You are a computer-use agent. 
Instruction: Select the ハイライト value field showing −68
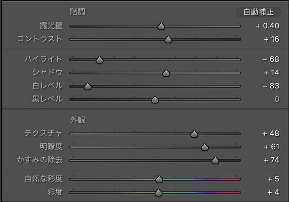click(271, 60)
